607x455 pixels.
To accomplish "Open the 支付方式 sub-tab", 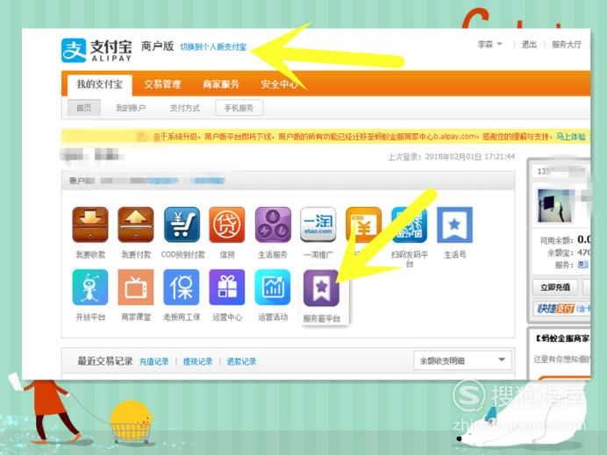I will (185, 108).
